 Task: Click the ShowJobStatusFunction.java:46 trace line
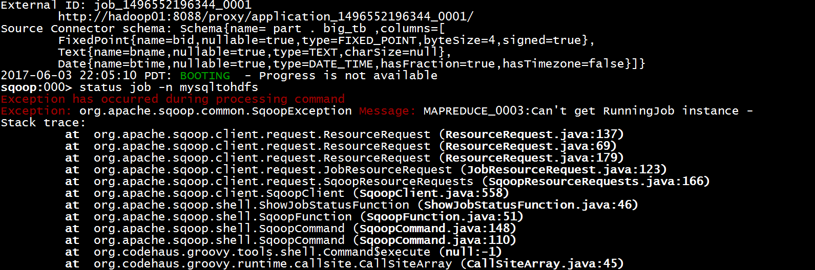(x=351, y=205)
